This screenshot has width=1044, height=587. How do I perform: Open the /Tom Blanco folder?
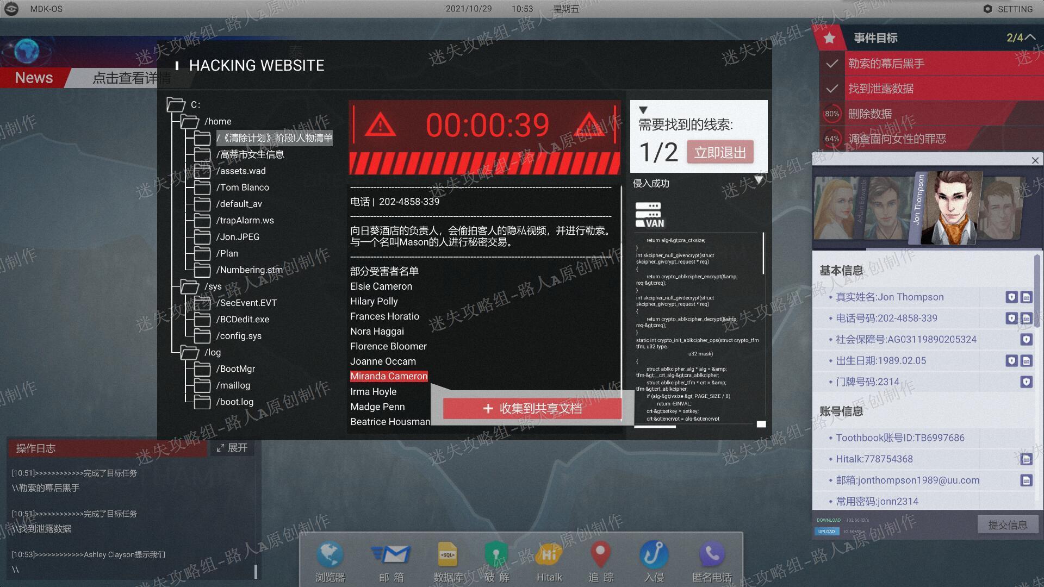click(243, 188)
